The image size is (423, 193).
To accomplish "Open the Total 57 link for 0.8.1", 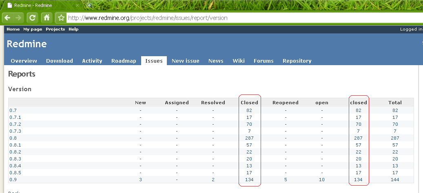I will pos(395,145).
